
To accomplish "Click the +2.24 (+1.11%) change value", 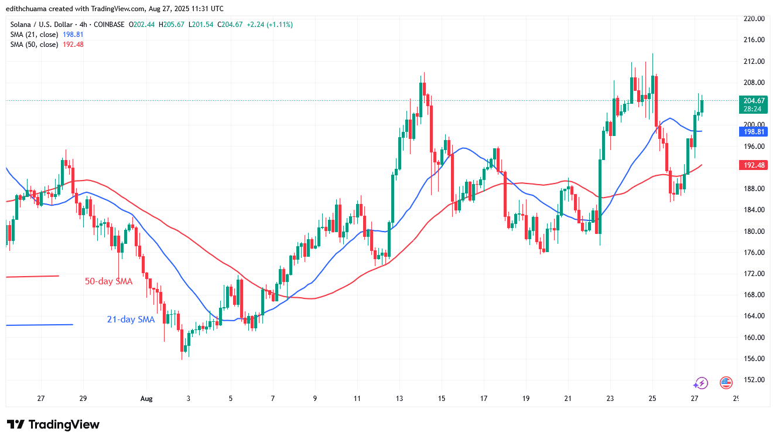I will (x=270, y=25).
